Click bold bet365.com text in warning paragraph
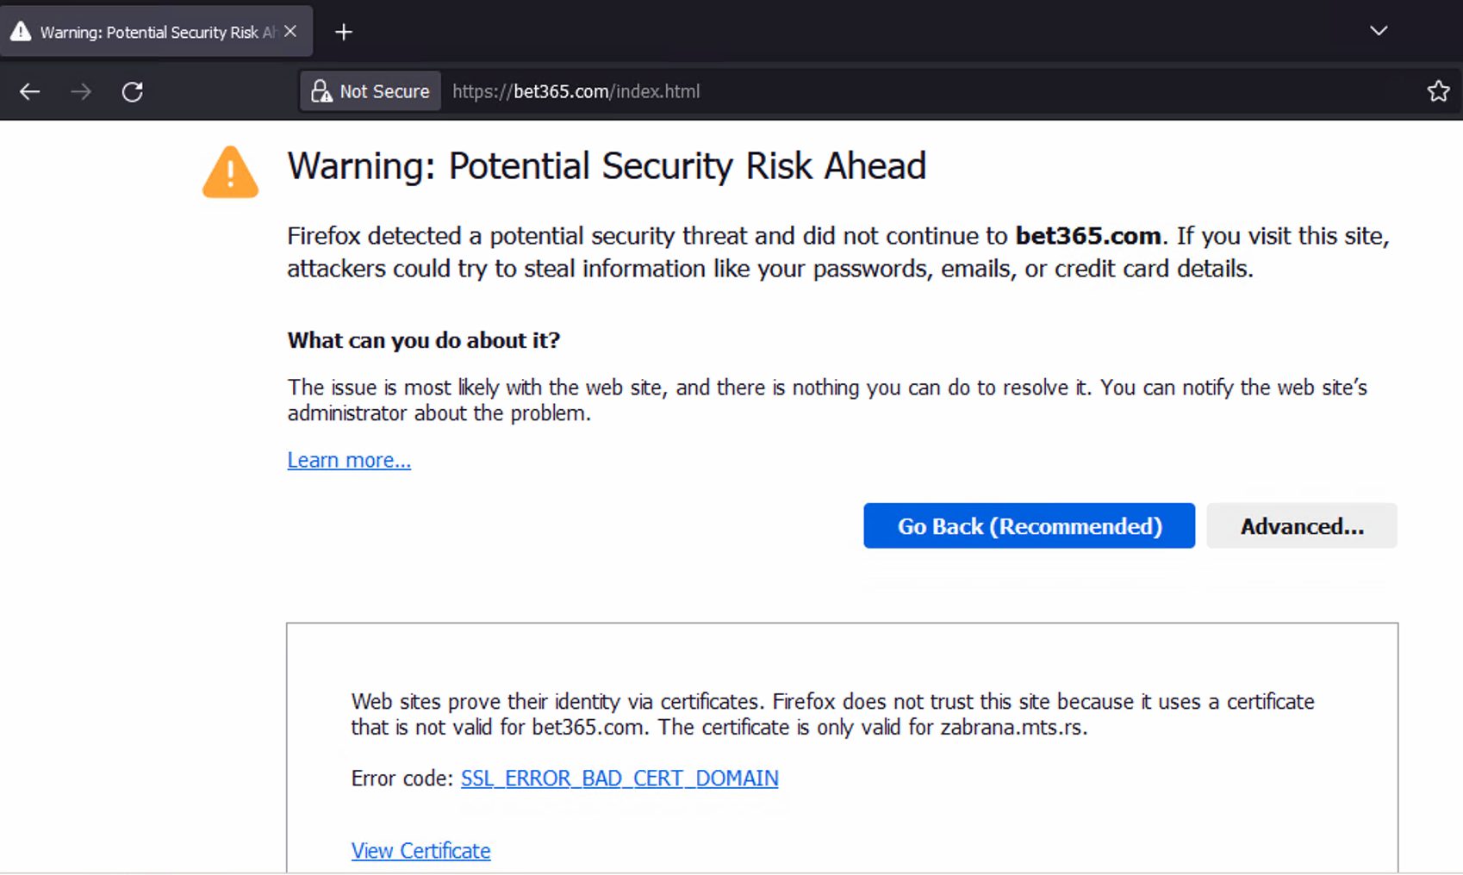 (x=1088, y=236)
